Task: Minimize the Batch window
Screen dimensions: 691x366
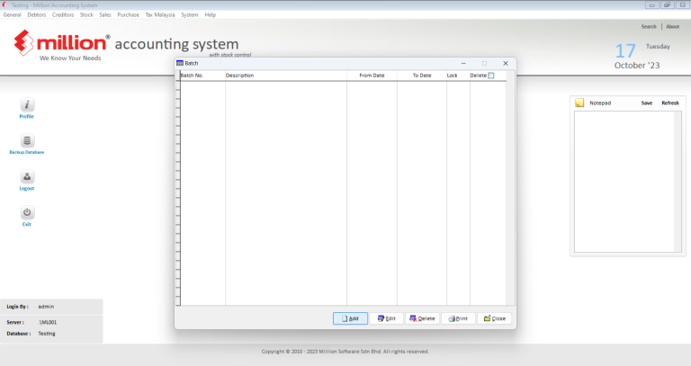Action: 463,64
